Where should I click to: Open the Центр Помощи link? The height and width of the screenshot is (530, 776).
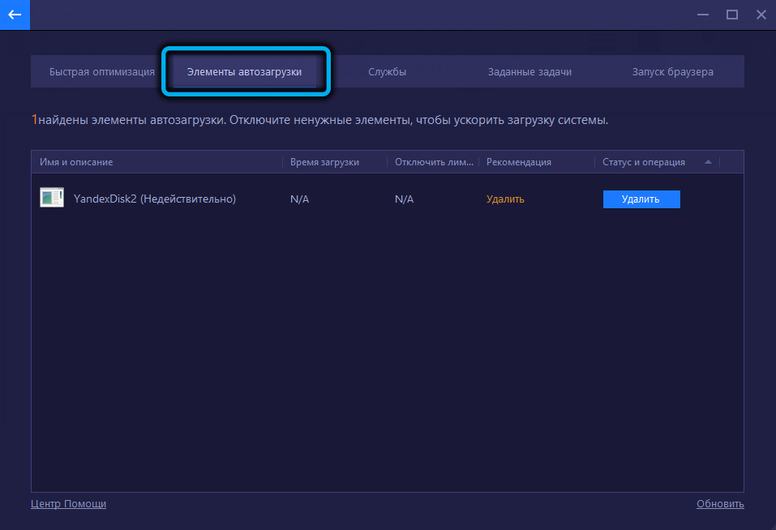(x=68, y=504)
